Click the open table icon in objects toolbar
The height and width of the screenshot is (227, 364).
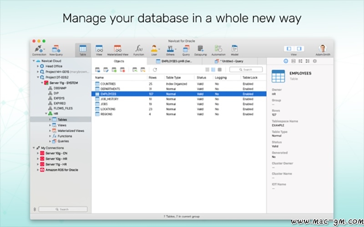pos(97,70)
